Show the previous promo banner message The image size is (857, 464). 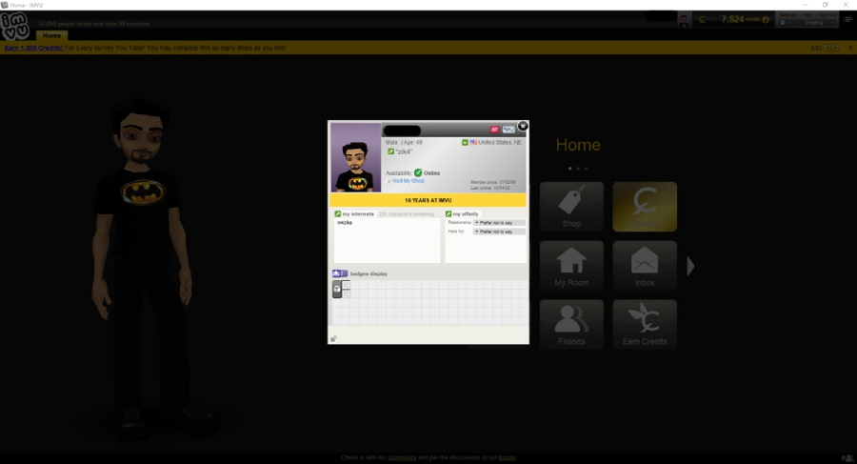coord(827,49)
